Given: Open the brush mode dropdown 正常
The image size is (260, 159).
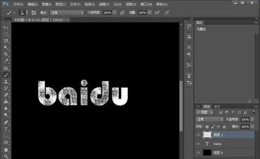Looking at the screenshot, I should (x=67, y=13).
